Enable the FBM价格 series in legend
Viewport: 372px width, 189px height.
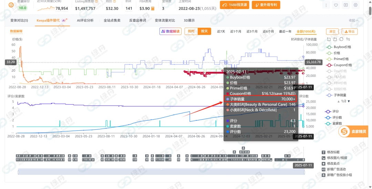336,83
